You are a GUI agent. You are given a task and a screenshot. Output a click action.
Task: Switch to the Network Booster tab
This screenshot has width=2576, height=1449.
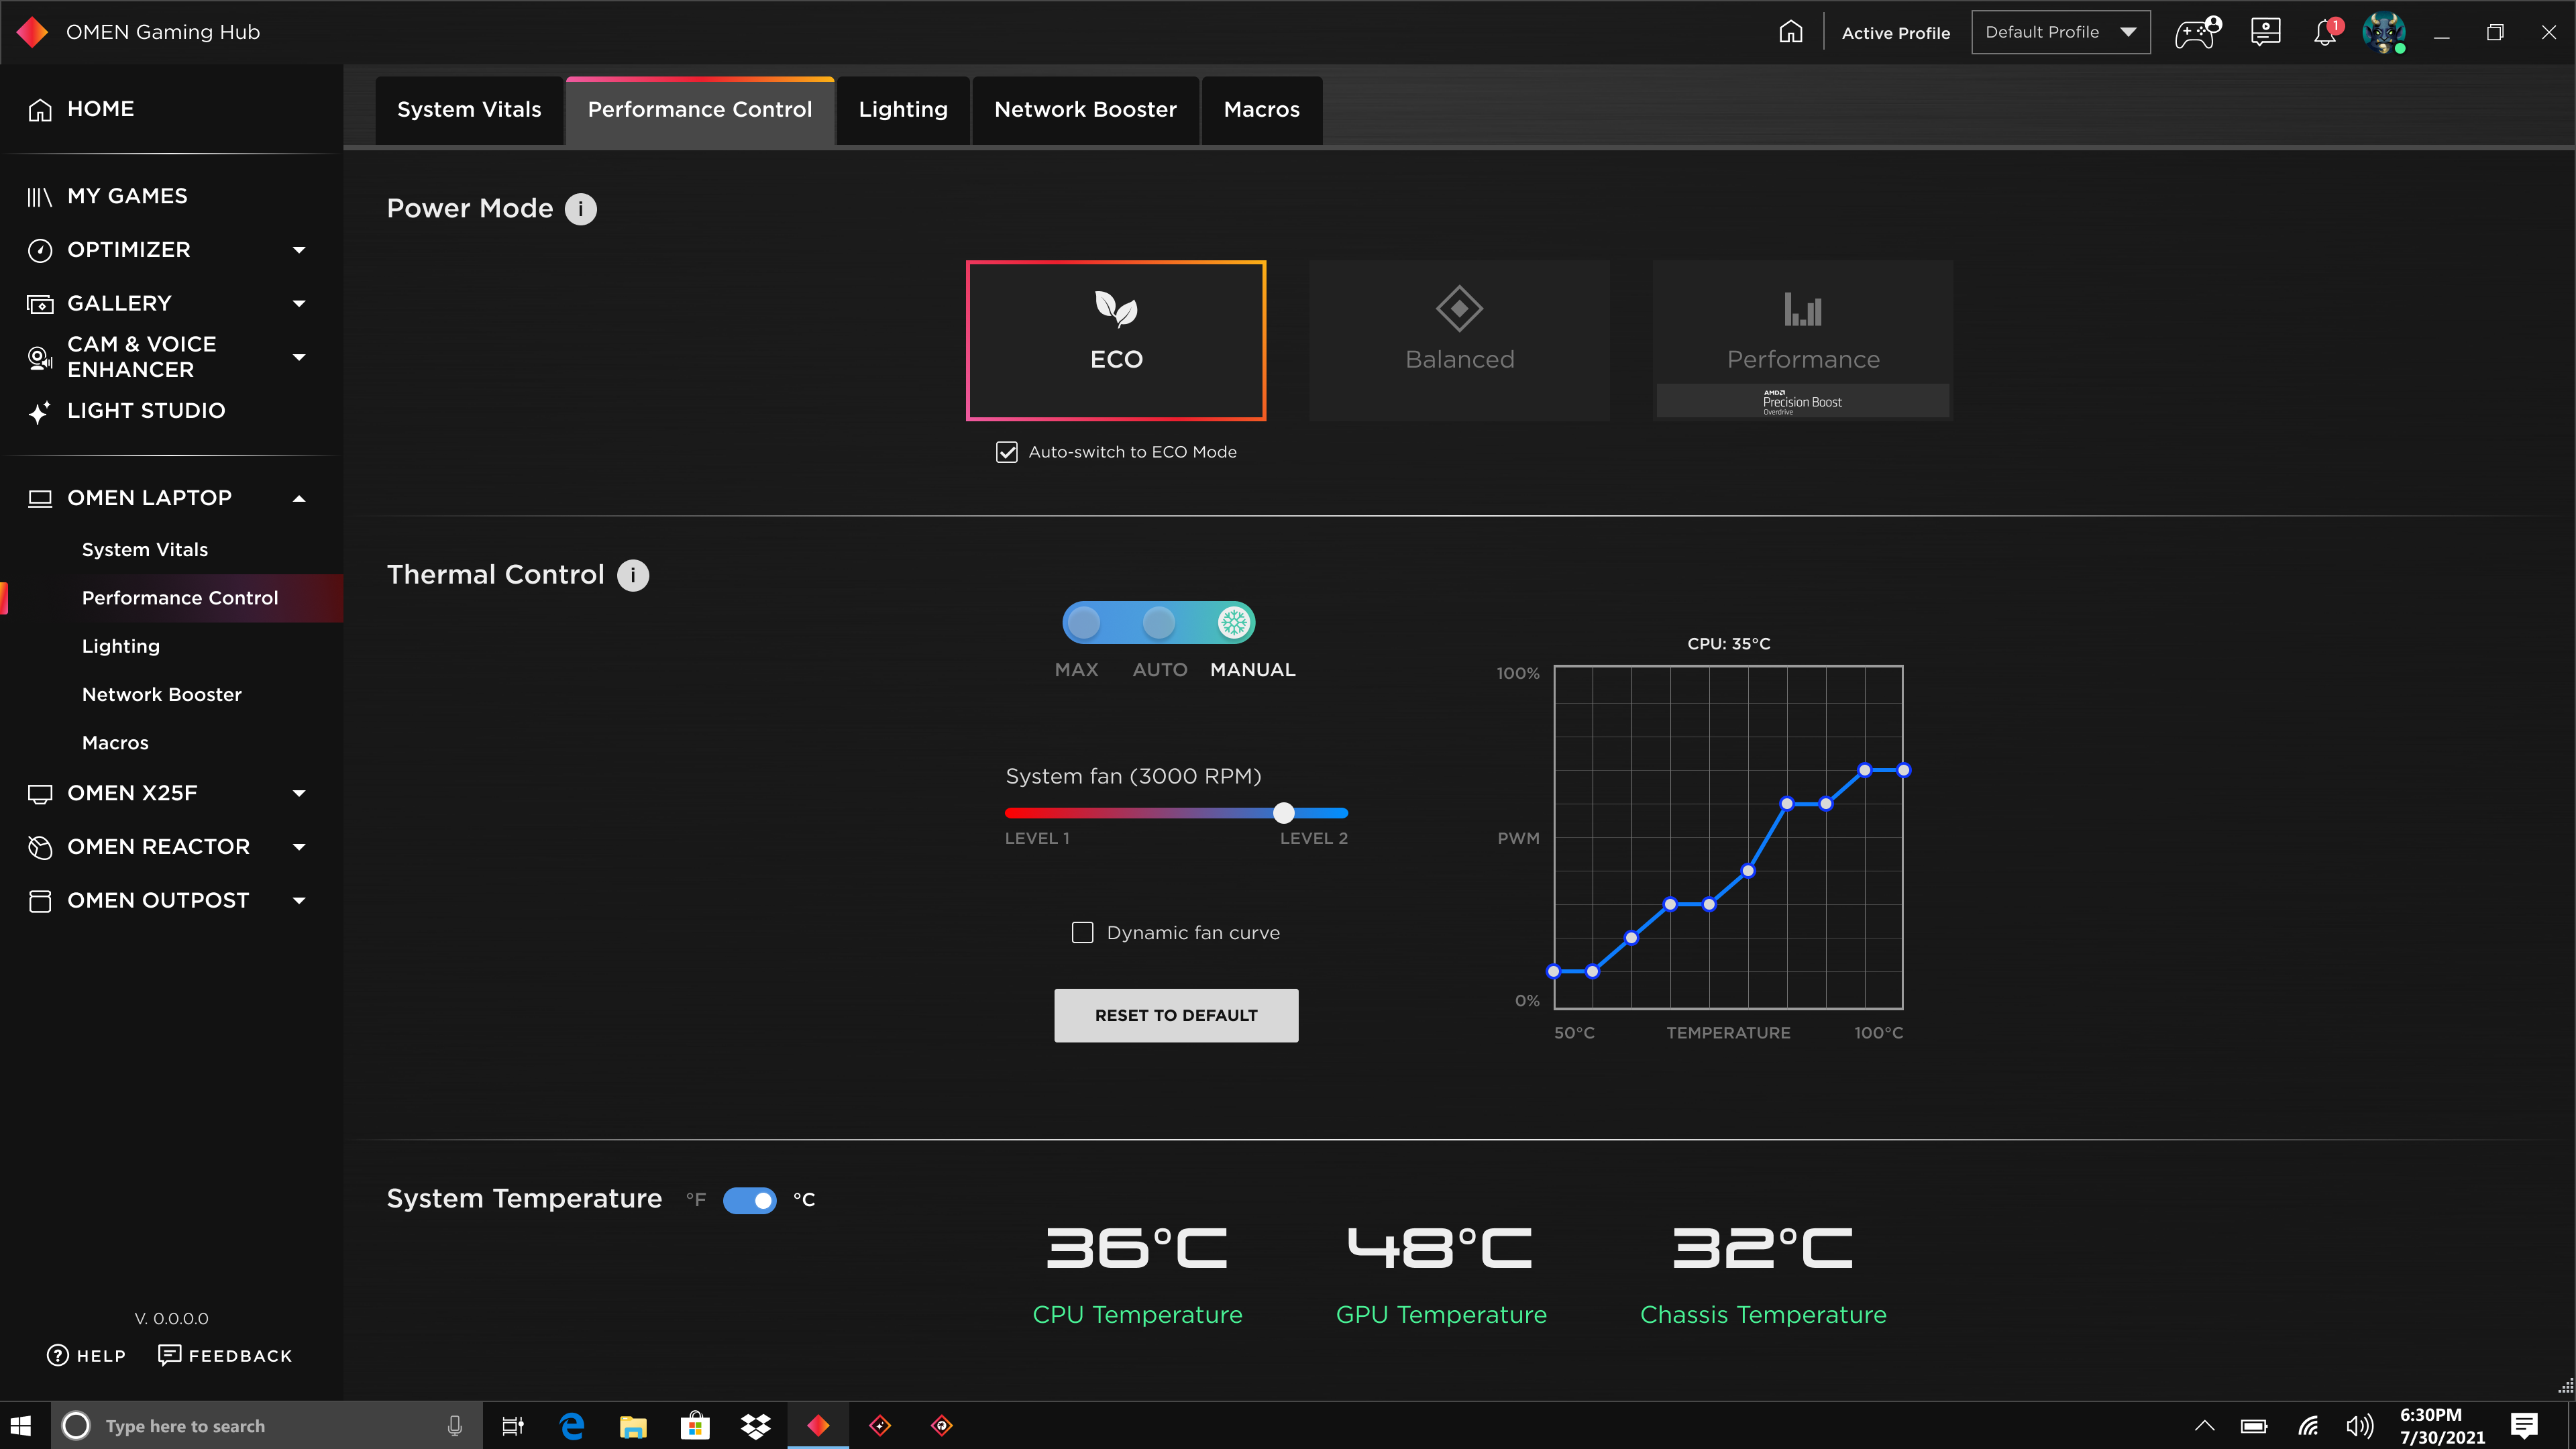coord(1085,108)
